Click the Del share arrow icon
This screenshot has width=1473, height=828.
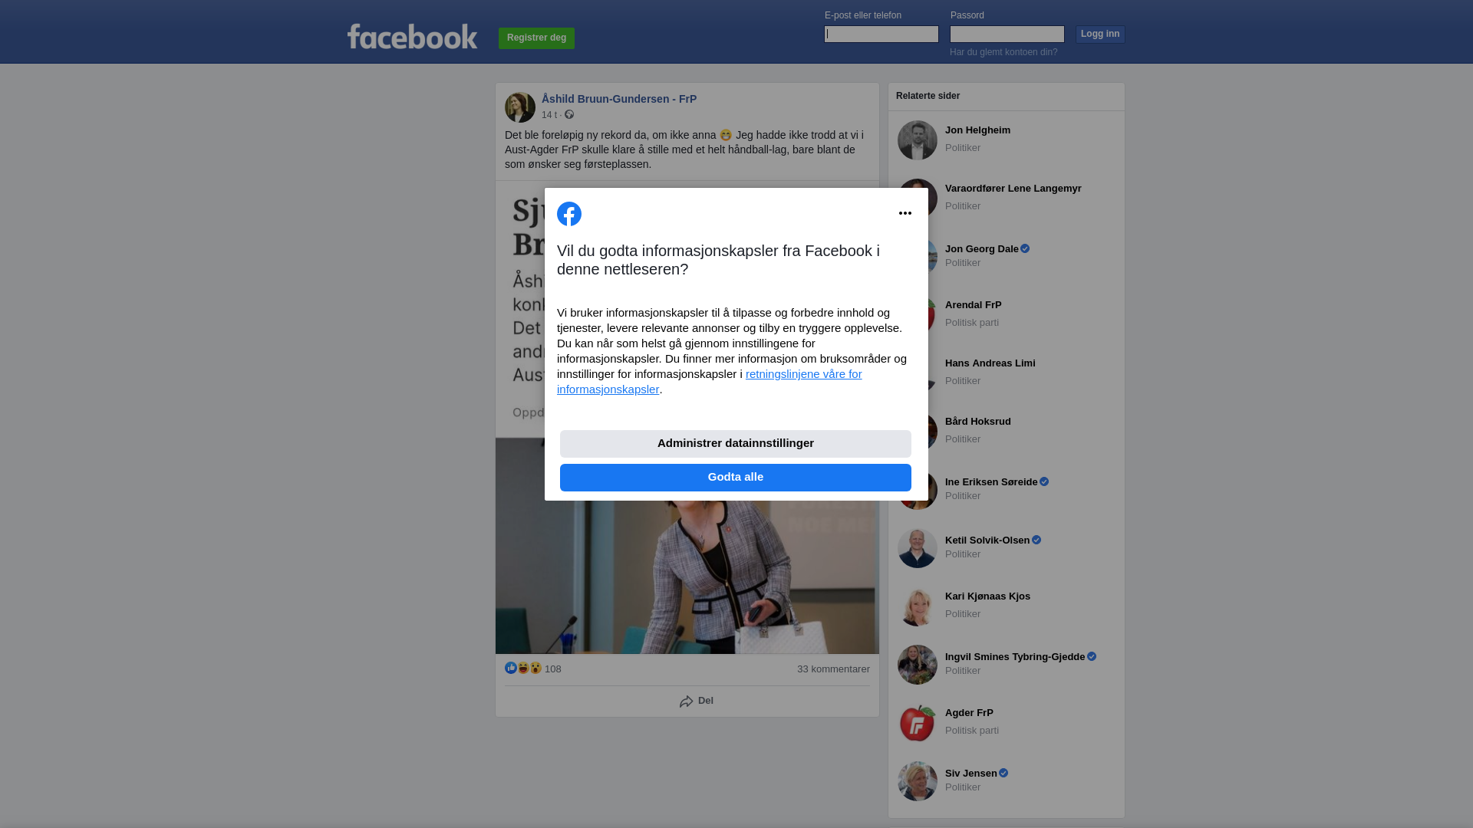687,701
